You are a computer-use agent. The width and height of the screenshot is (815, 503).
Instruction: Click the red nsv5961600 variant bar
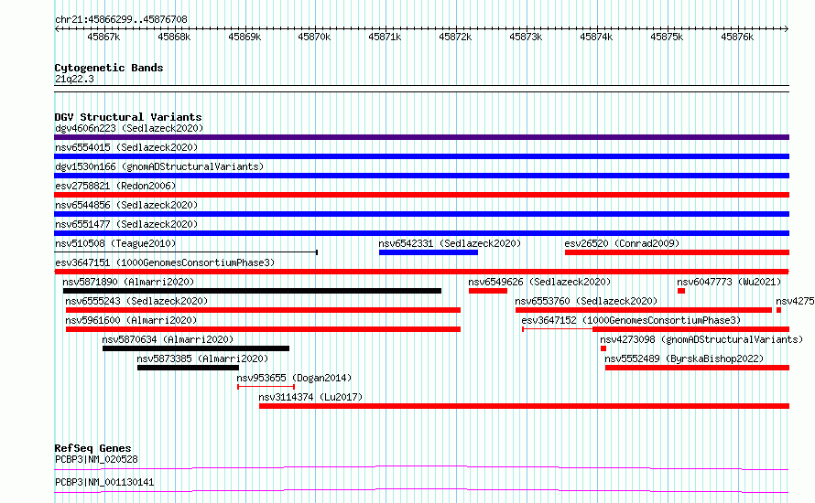(x=263, y=329)
